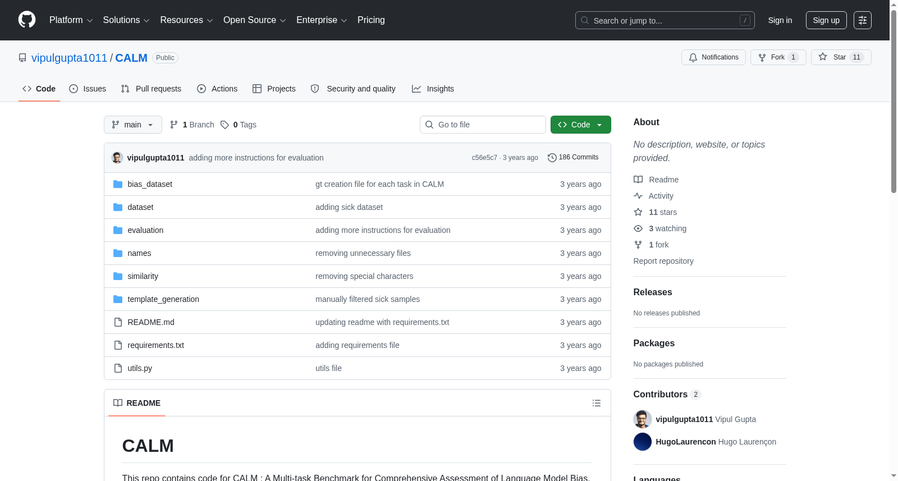Click the folder icon beside evaluation
Screen dimensions: 898x481
[x=118, y=230]
